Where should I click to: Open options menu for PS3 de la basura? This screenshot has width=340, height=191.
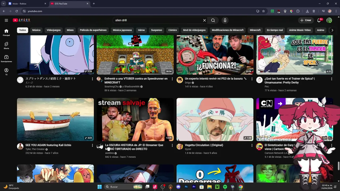[x=252, y=79]
